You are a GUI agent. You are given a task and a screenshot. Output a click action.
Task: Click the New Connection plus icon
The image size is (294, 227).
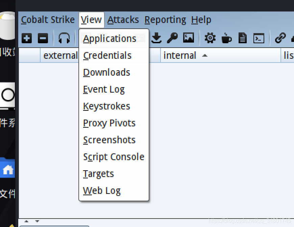(x=27, y=38)
